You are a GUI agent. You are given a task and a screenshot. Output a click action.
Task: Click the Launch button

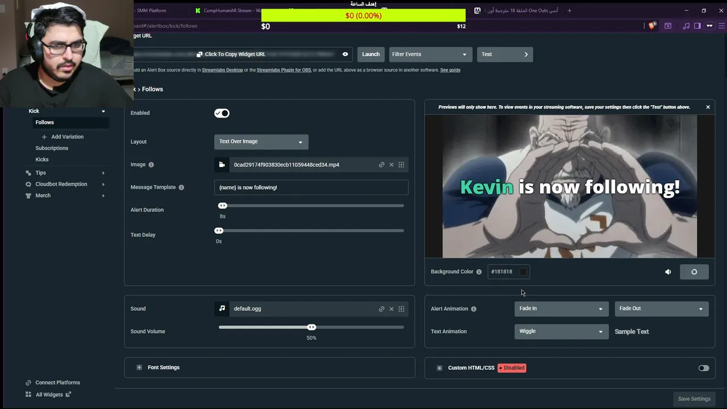(371, 55)
